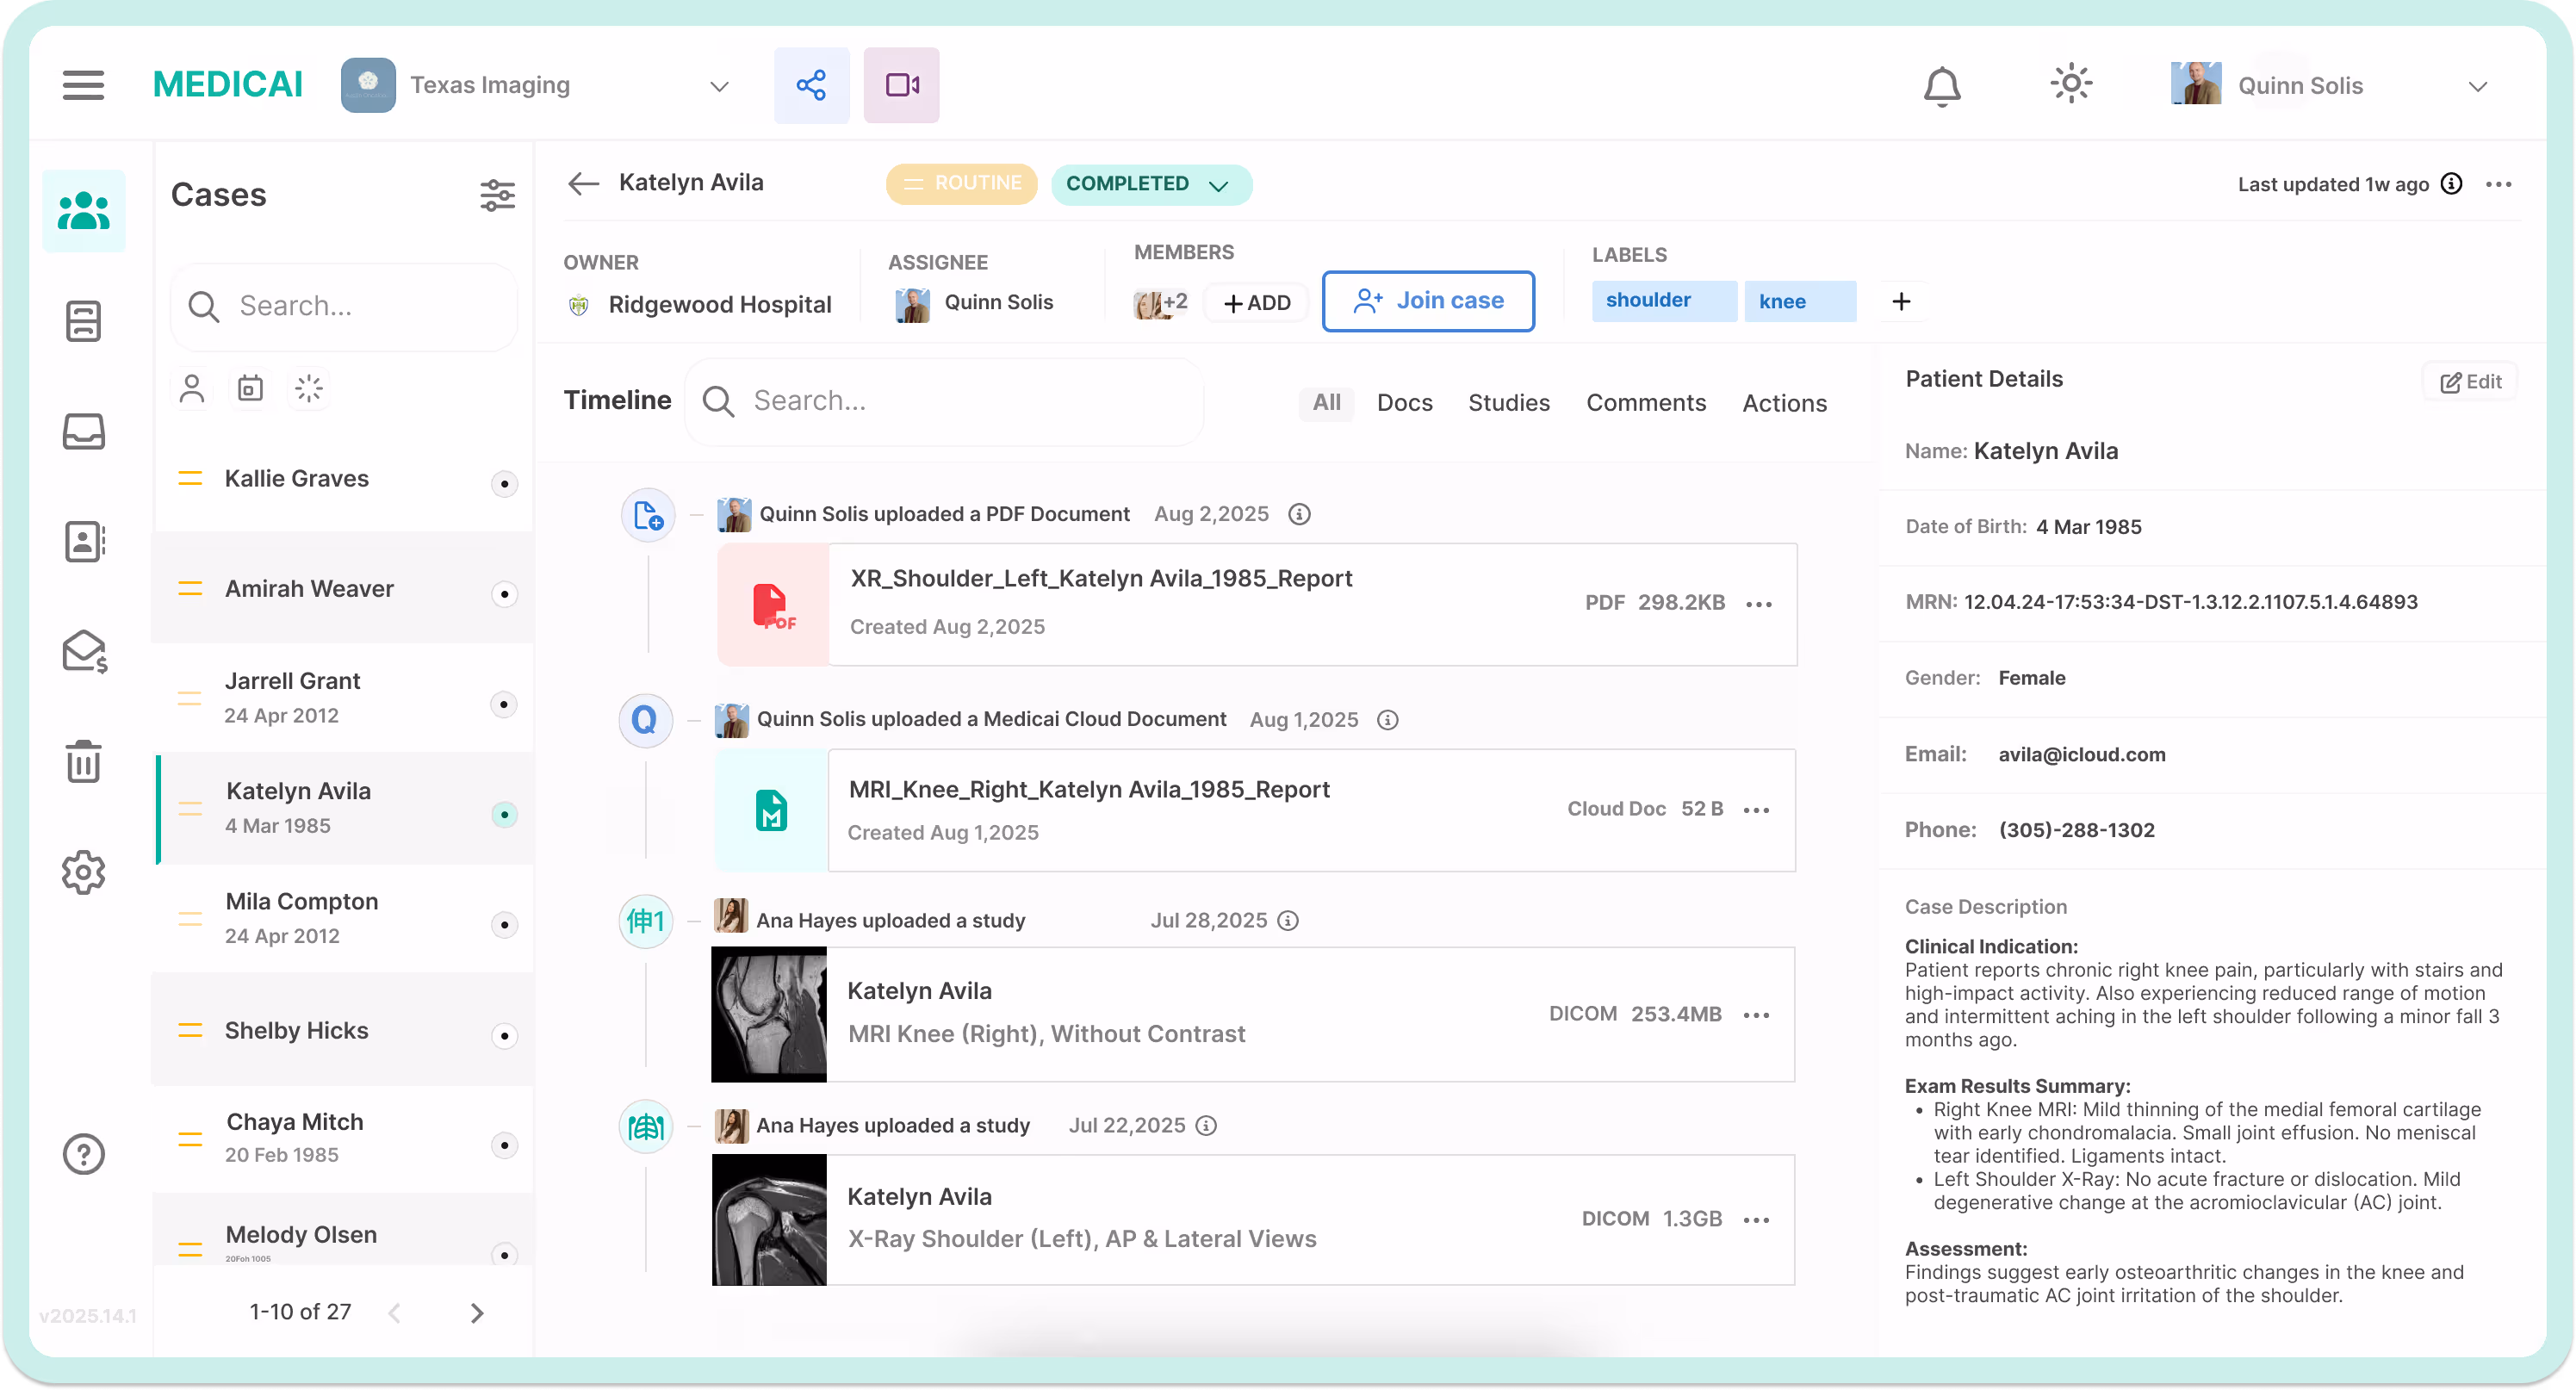The height and width of the screenshot is (1390, 2576).
Task: Open cases filter sliders icon
Action: pos(497,195)
